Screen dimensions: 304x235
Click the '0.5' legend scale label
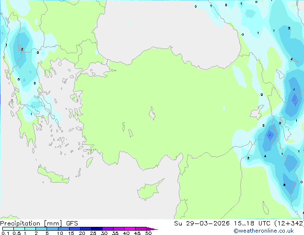(x=17, y=233)
